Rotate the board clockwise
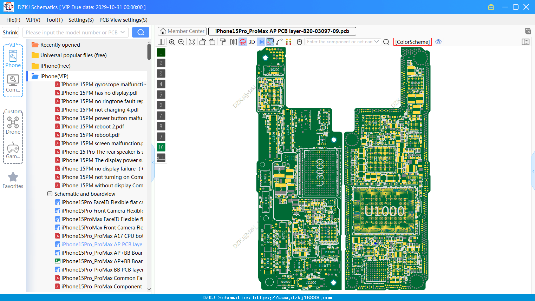Image resolution: width=535 pixels, height=301 pixels. (x=212, y=42)
